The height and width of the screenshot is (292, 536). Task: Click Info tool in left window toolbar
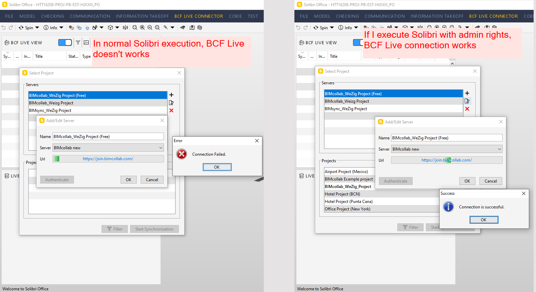(50, 28)
